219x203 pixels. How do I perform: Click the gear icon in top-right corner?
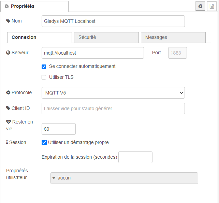click(x=200, y=6)
